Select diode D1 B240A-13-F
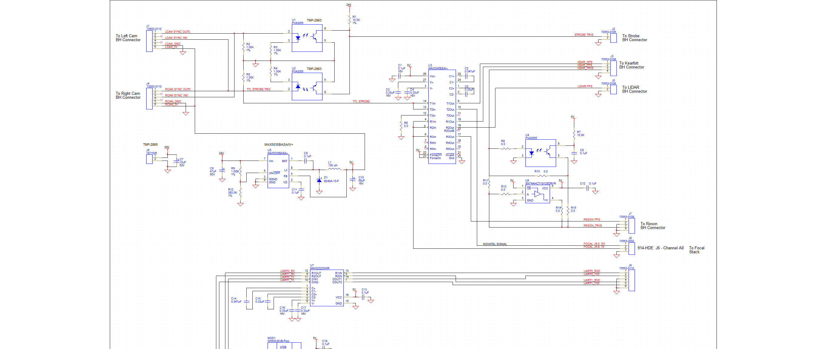The image size is (833, 349). (319, 181)
